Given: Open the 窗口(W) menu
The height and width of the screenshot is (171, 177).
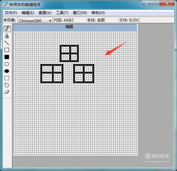Looking at the screenshot, I should [x=80, y=13].
